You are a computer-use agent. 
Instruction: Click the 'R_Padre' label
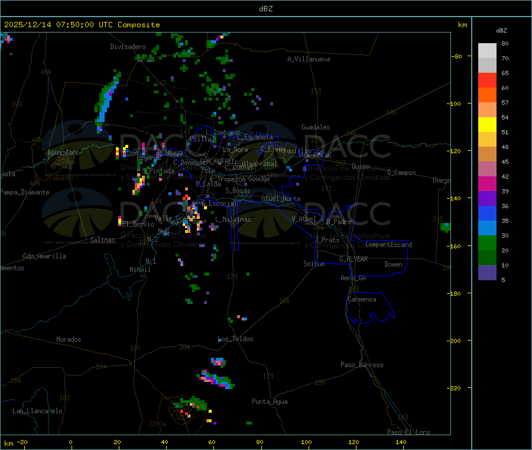339,222
